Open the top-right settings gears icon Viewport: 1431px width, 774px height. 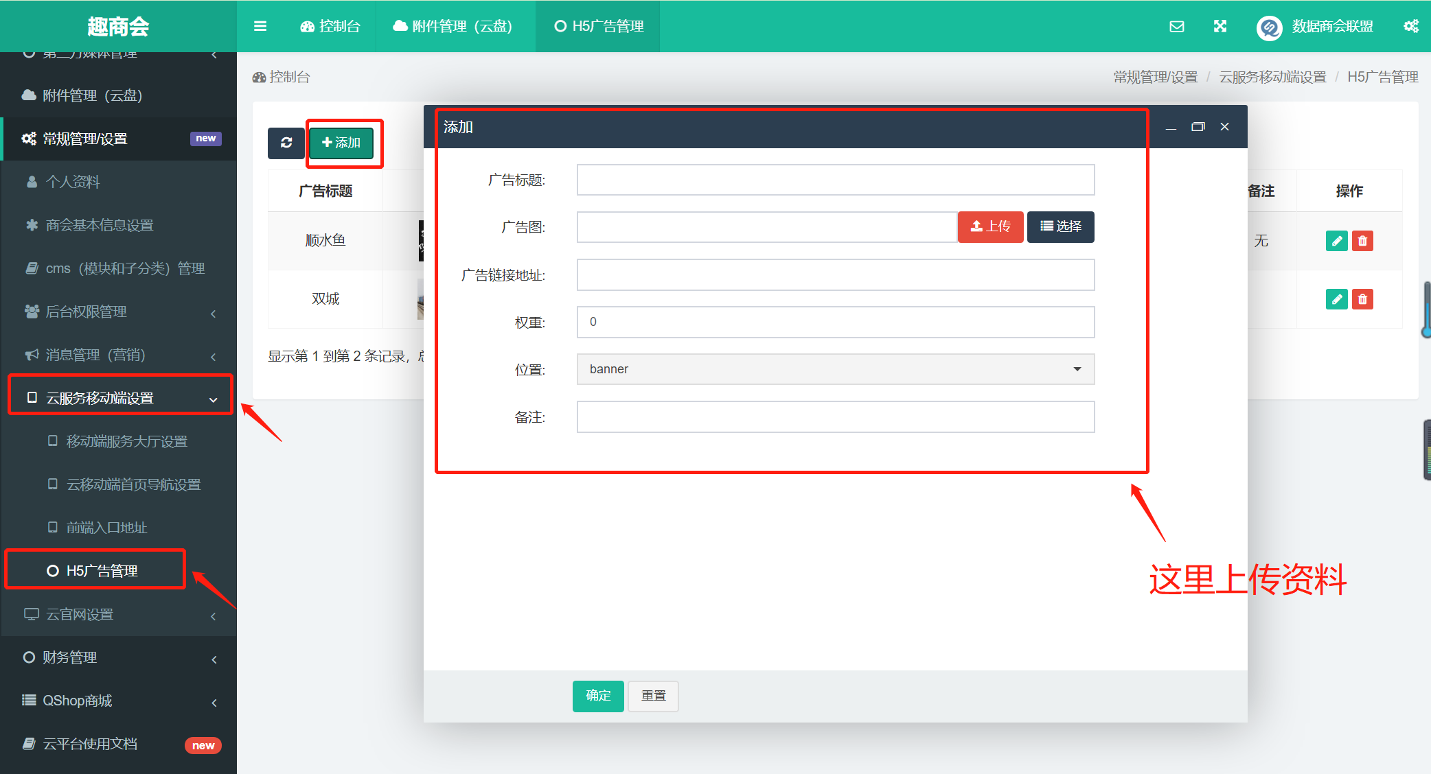(1410, 26)
